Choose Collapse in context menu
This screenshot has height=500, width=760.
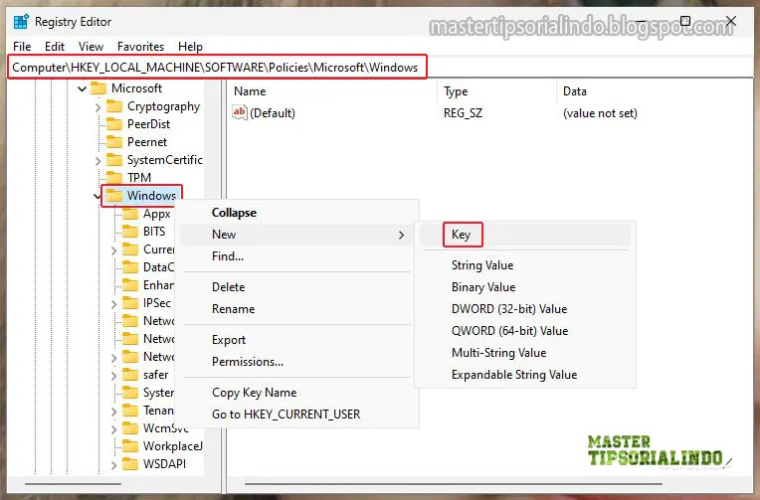[x=296, y=213]
